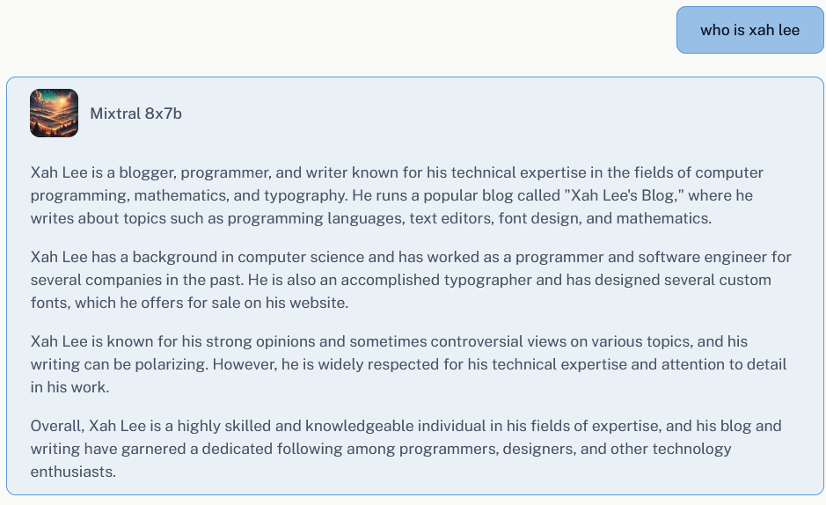Viewport: 826px width, 505px height.
Task: Click the paragraph starting "Xah Lee has a background"
Action: click(x=411, y=280)
